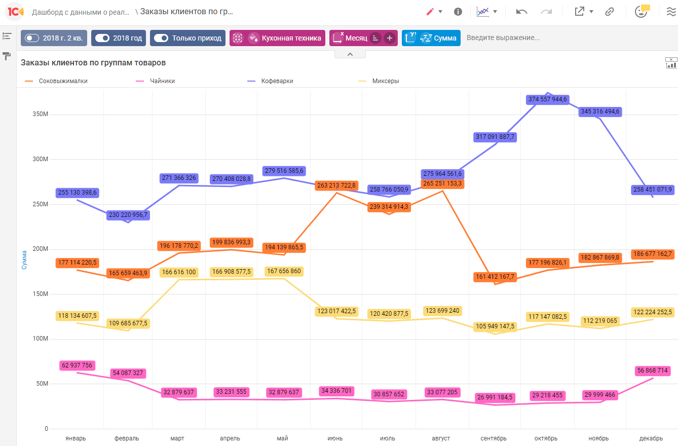Click the line chart type icon
The height and width of the screenshot is (446, 678).
pyautogui.click(x=482, y=11)
